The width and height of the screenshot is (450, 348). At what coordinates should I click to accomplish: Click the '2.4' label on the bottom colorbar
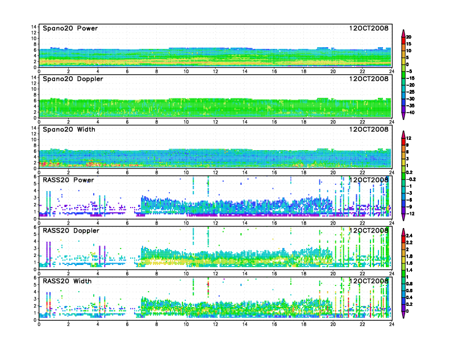pos(409,236)
